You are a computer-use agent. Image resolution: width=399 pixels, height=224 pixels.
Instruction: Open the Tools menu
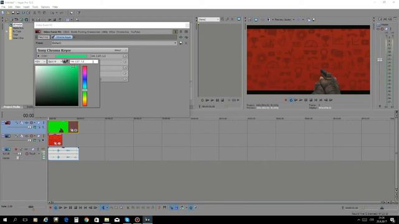[35, 7]
